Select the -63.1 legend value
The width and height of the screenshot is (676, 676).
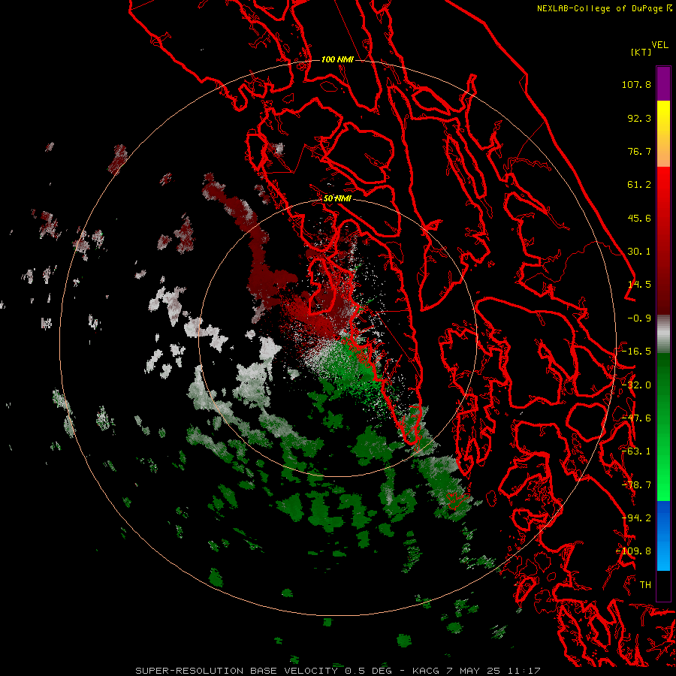click(636, 451)
